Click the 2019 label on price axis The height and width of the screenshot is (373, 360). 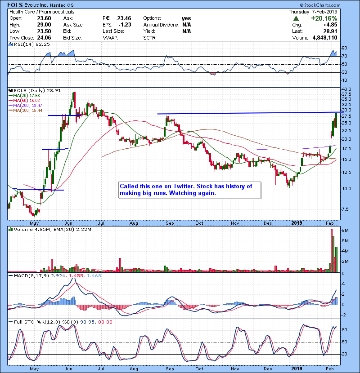[x=297, y=223]
